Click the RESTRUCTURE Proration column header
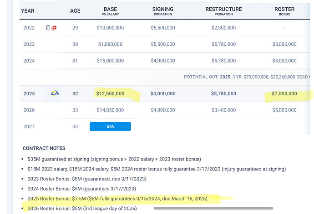The height and width of the screenshot is (214, 314). tap(223, 11)
